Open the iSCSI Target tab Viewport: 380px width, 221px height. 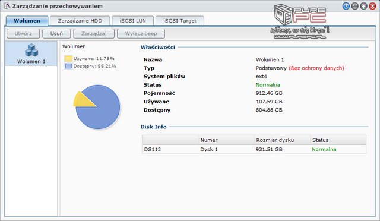point(180,21)
